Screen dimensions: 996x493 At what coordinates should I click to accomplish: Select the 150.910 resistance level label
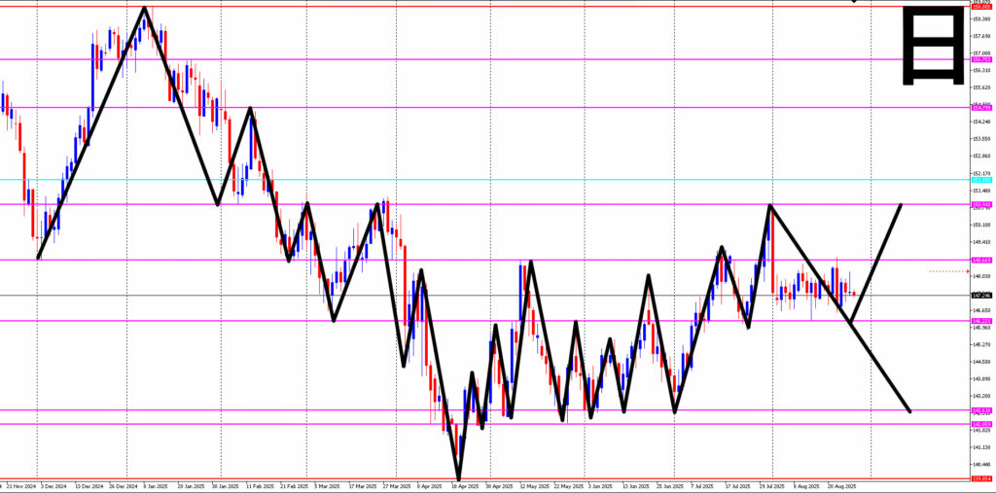pyautogui.click(x=981, y=204)
